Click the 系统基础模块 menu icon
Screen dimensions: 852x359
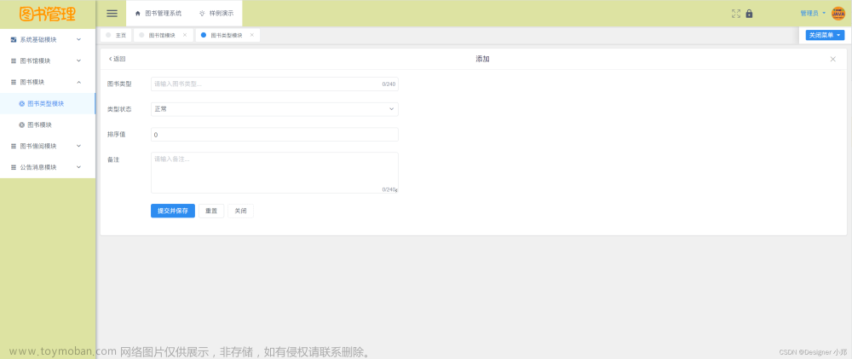click(14, 40)
